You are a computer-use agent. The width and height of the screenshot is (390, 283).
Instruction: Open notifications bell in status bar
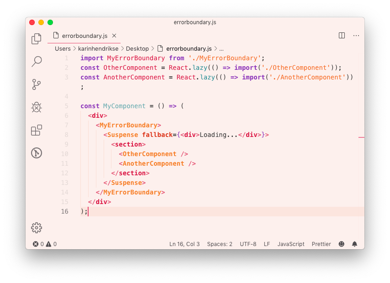tap(354, 244)
